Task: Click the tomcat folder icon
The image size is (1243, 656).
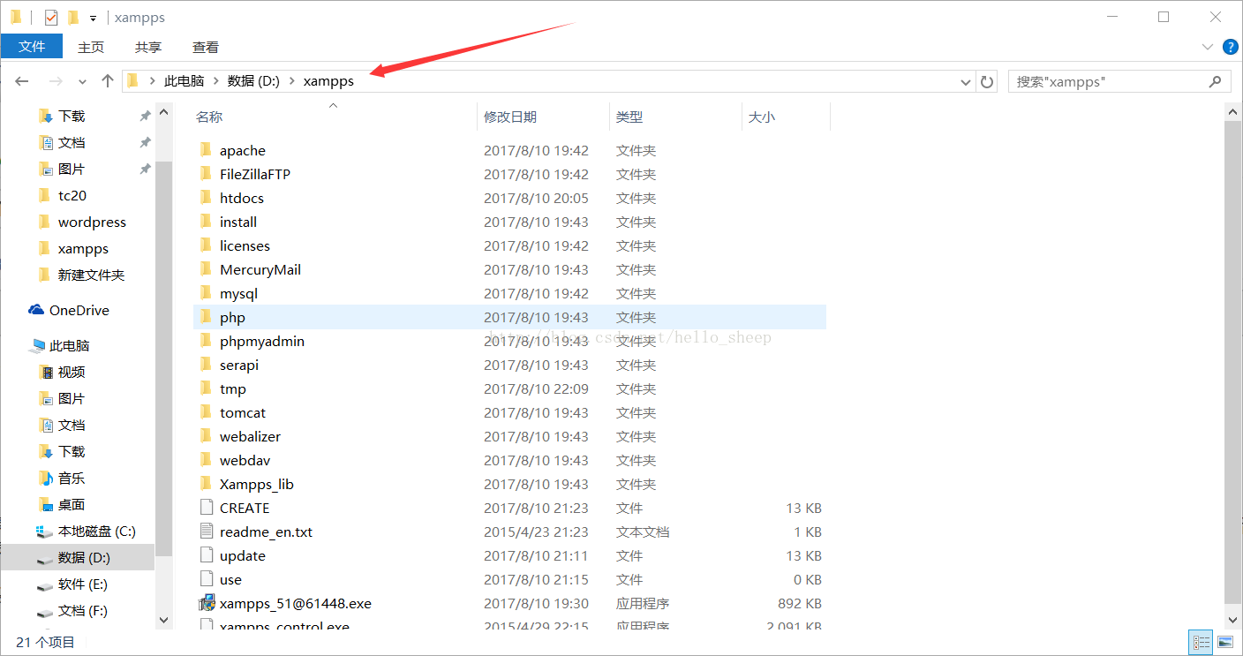Action: coord(206,412)
